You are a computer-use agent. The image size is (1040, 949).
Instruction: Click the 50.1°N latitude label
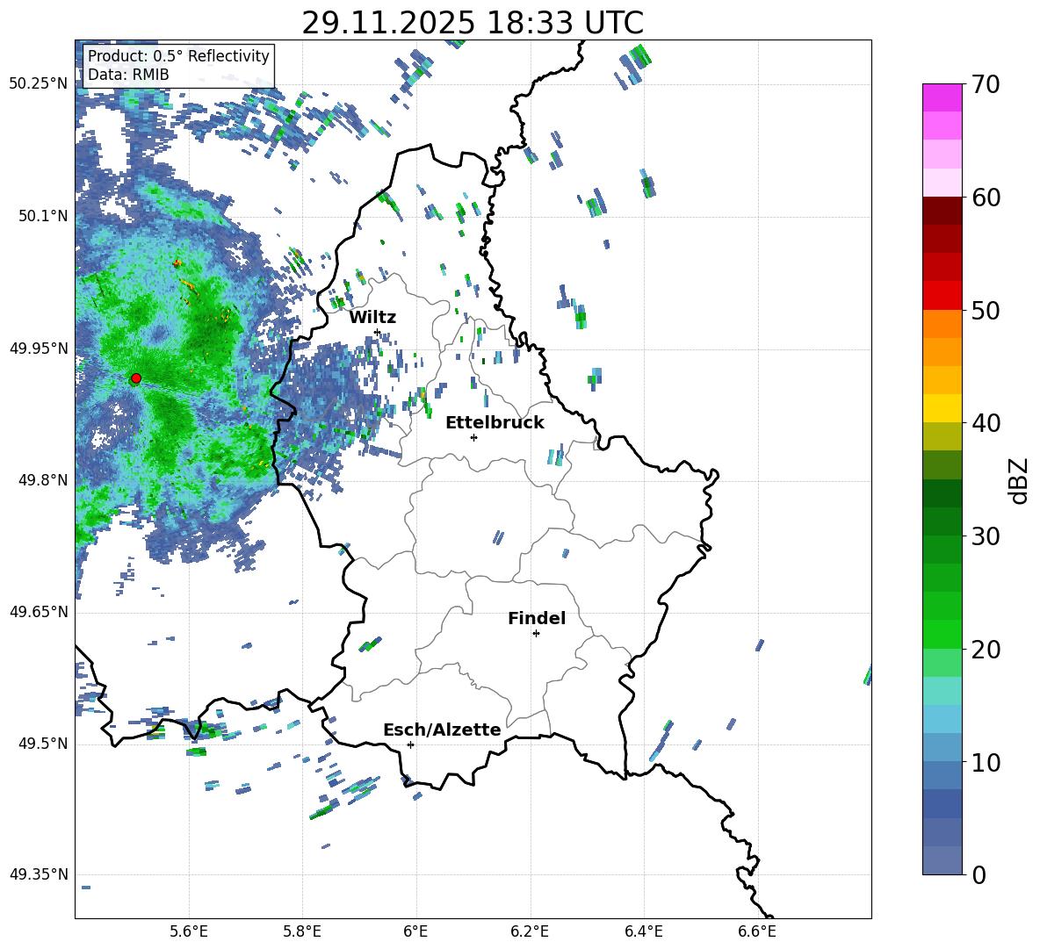[x=42, y=216]
